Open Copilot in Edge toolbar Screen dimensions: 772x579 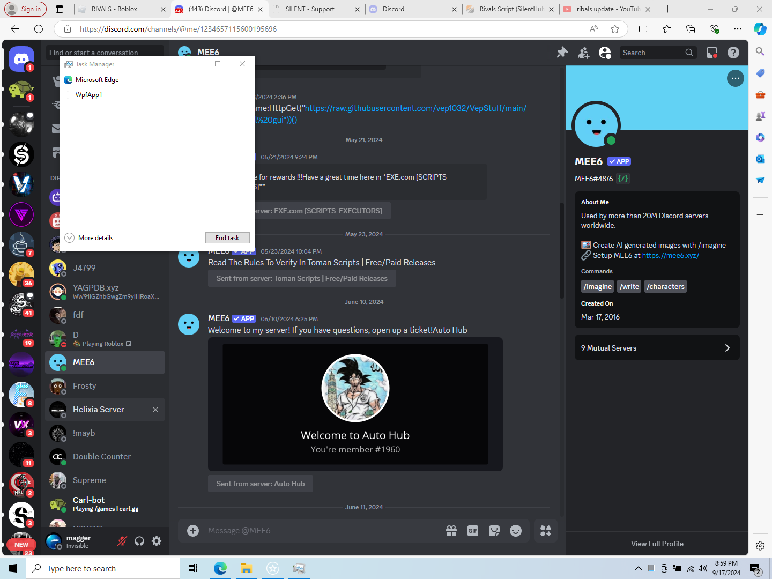760,29
